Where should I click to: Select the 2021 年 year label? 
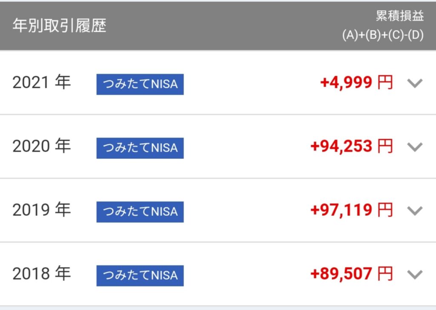[41, 82]
